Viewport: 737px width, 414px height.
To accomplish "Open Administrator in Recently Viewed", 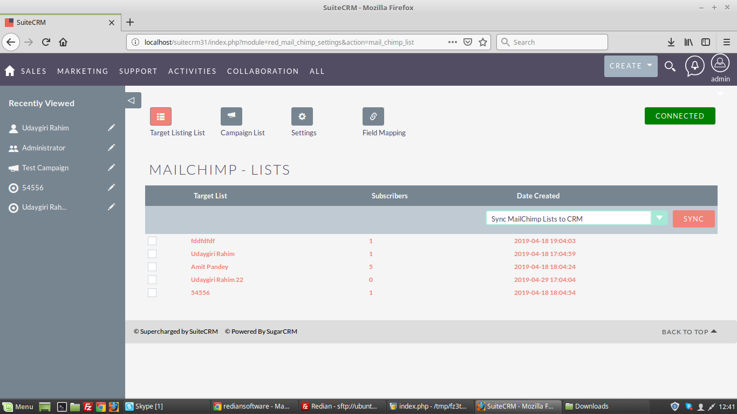I will click(x=44, y=148).
